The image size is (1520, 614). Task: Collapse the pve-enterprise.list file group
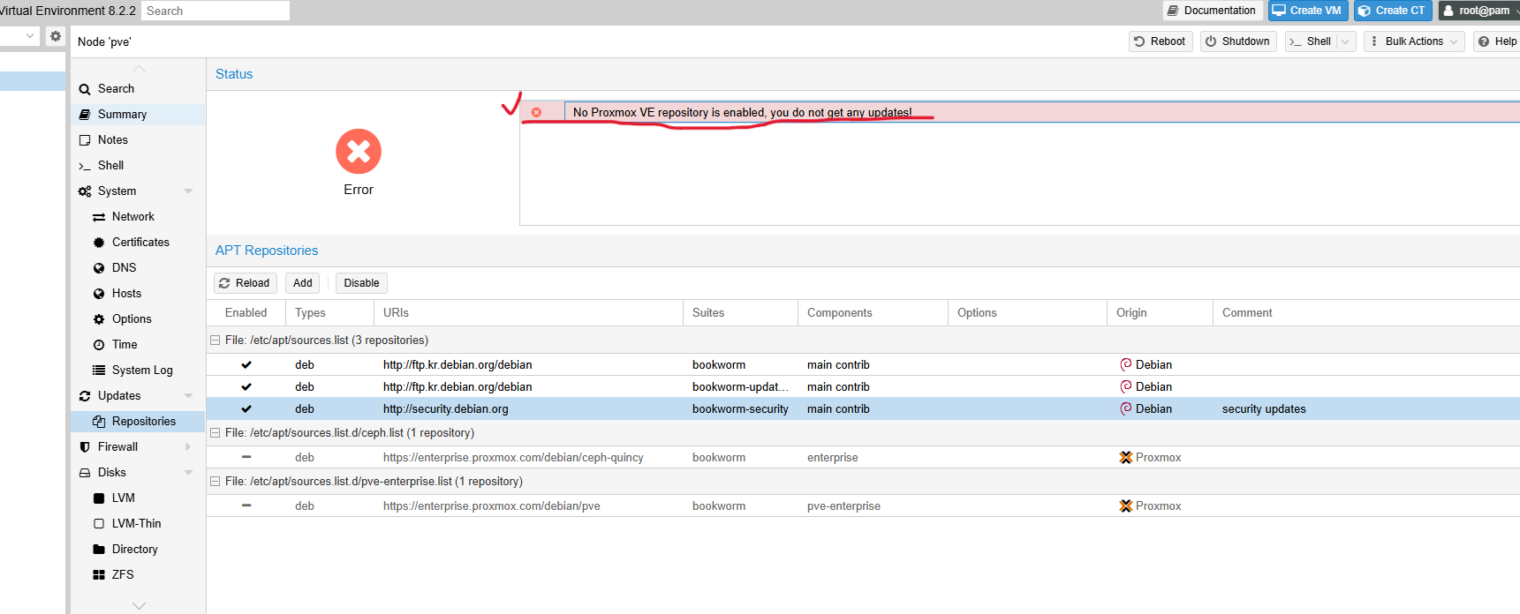(x=215, y=481)
